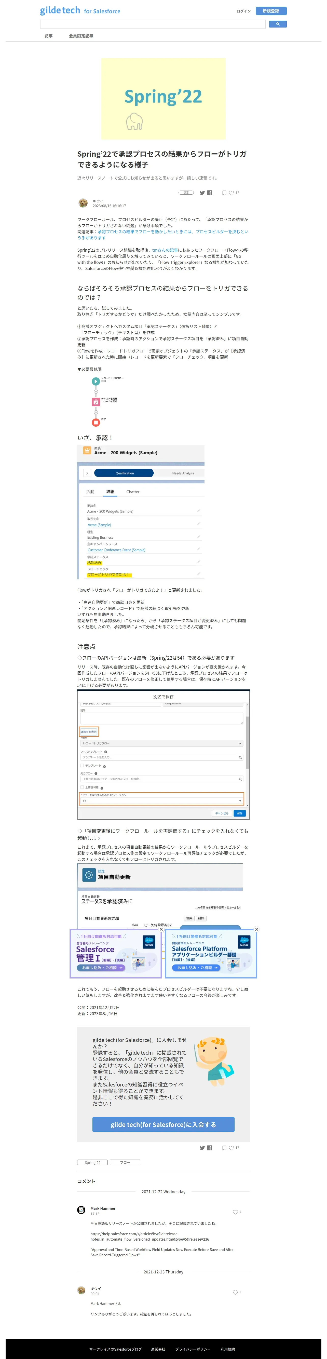Viewport: 327px width, 1359px height.
Task: Click the bottom heart icon with count 37
Action: (231, 1147)
